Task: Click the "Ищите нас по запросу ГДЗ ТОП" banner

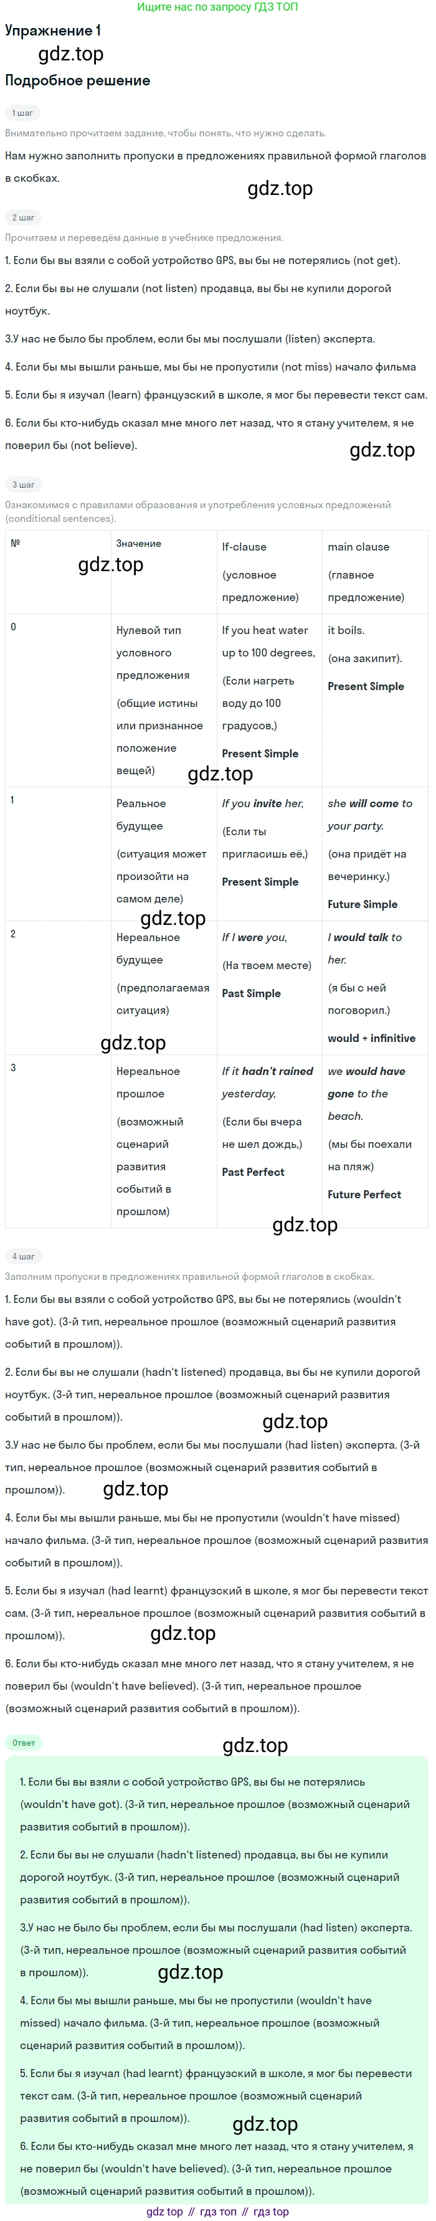Action: point(217,7)
